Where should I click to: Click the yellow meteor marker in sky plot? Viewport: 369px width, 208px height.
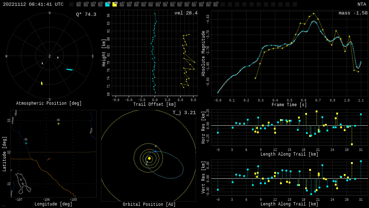(42, 83)
